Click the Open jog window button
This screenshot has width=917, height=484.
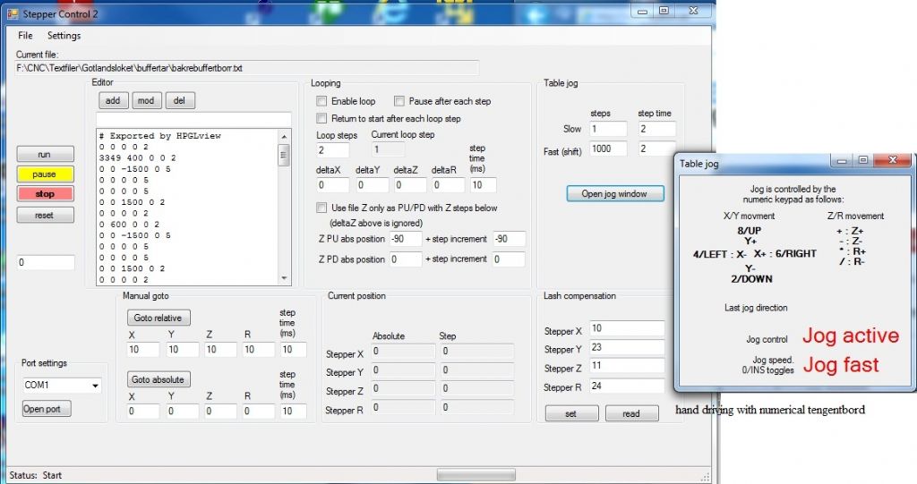pos(614,193)
